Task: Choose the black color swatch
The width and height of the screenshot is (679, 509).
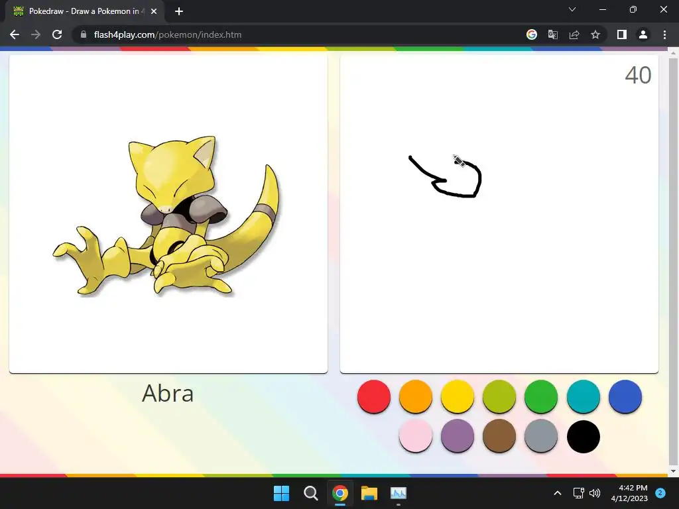Action: coord(584,436)
